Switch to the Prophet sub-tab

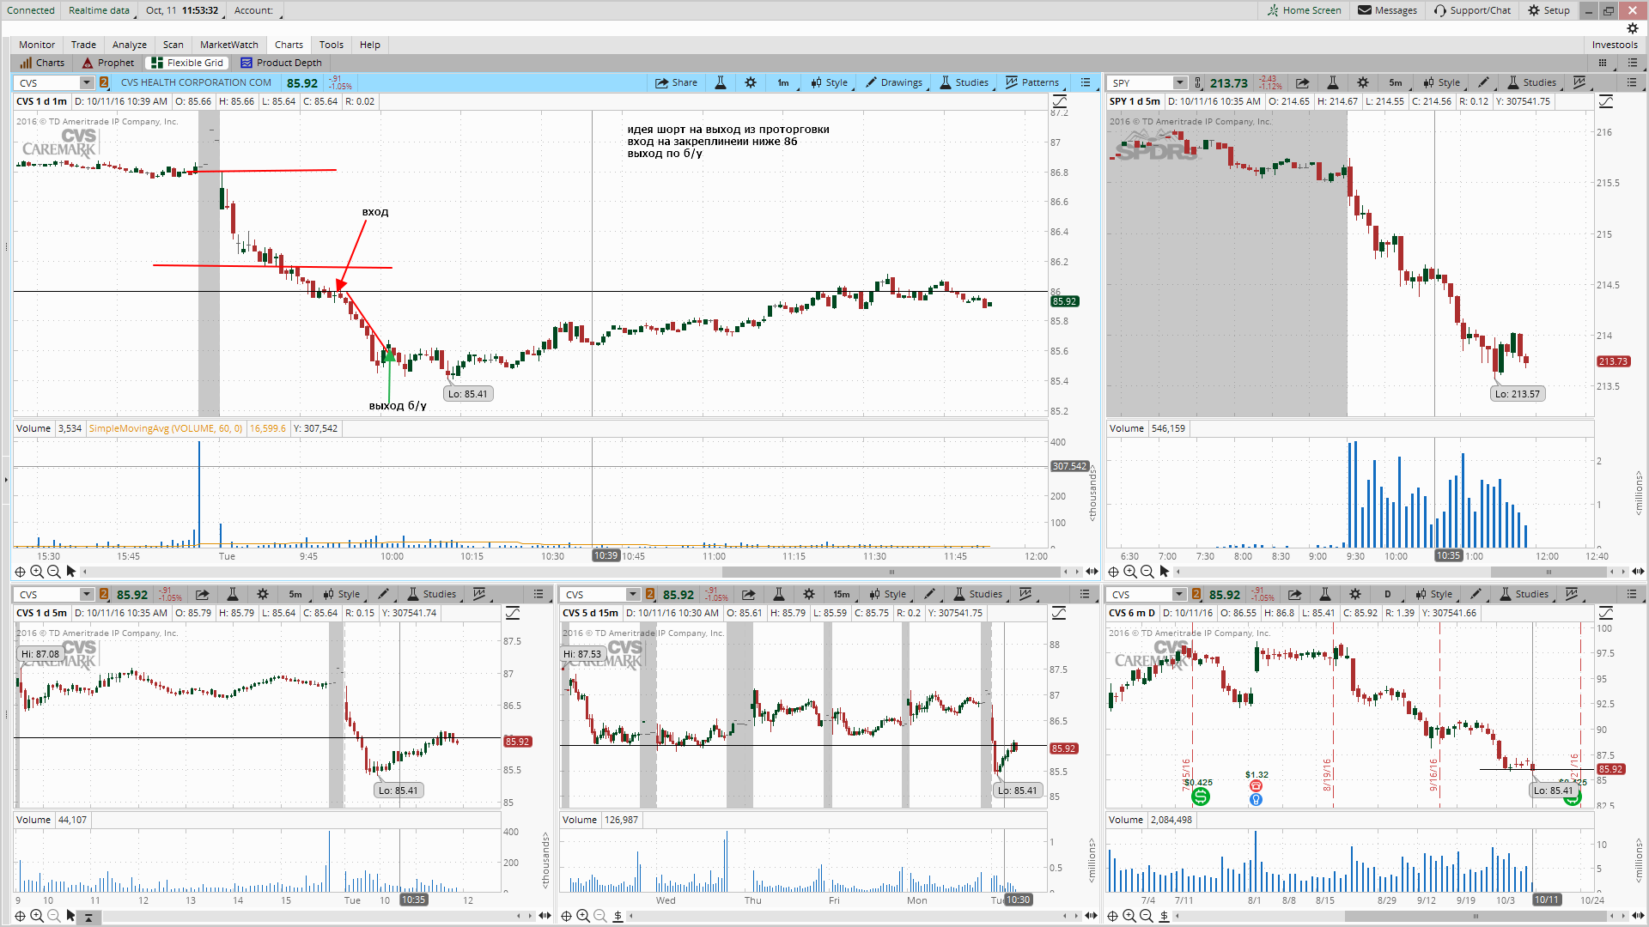(x=108, y=63)
